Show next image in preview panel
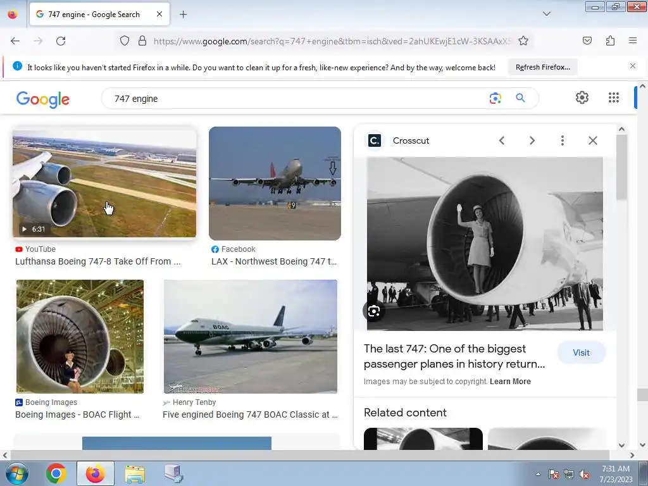This screenshot has width=648, height=486. coord(532,140)
